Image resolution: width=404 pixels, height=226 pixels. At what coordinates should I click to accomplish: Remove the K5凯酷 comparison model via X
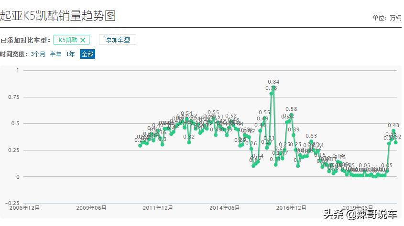83,40
